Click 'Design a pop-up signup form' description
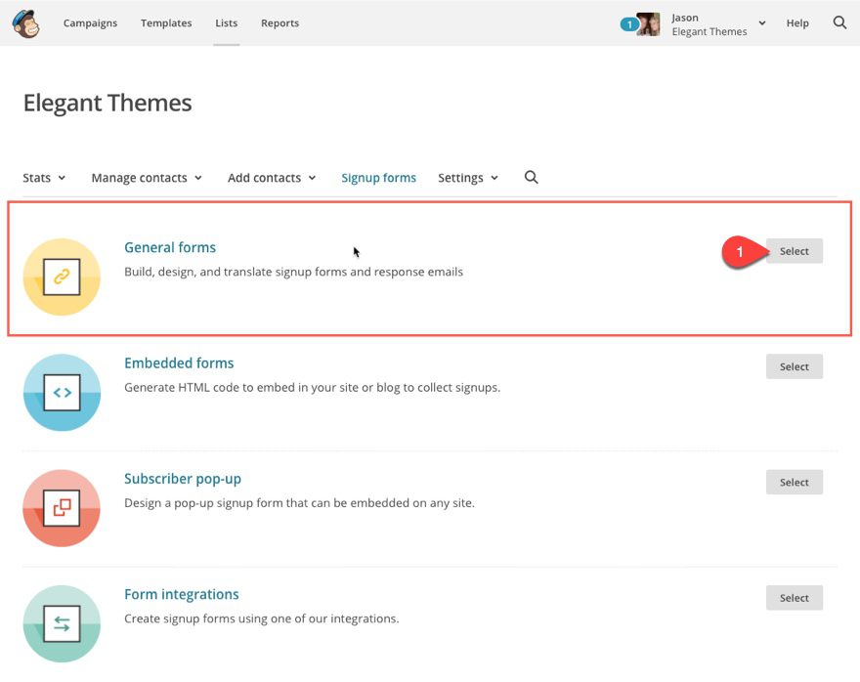Viewport: 860px width, 682px height. coord(299,503)
